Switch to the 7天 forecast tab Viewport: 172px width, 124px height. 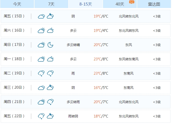click(51, 4)
